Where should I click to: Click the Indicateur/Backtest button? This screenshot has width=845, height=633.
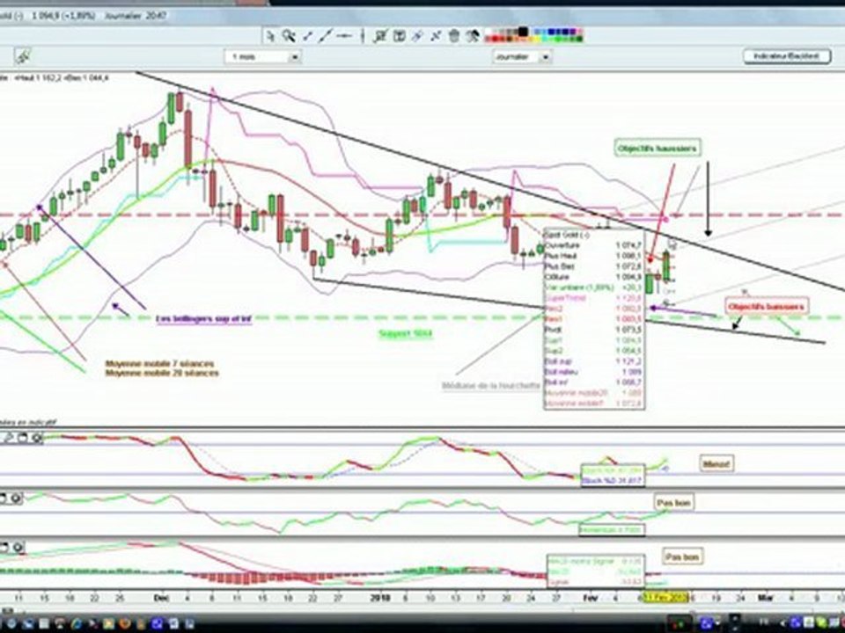[x=787, y=56]
